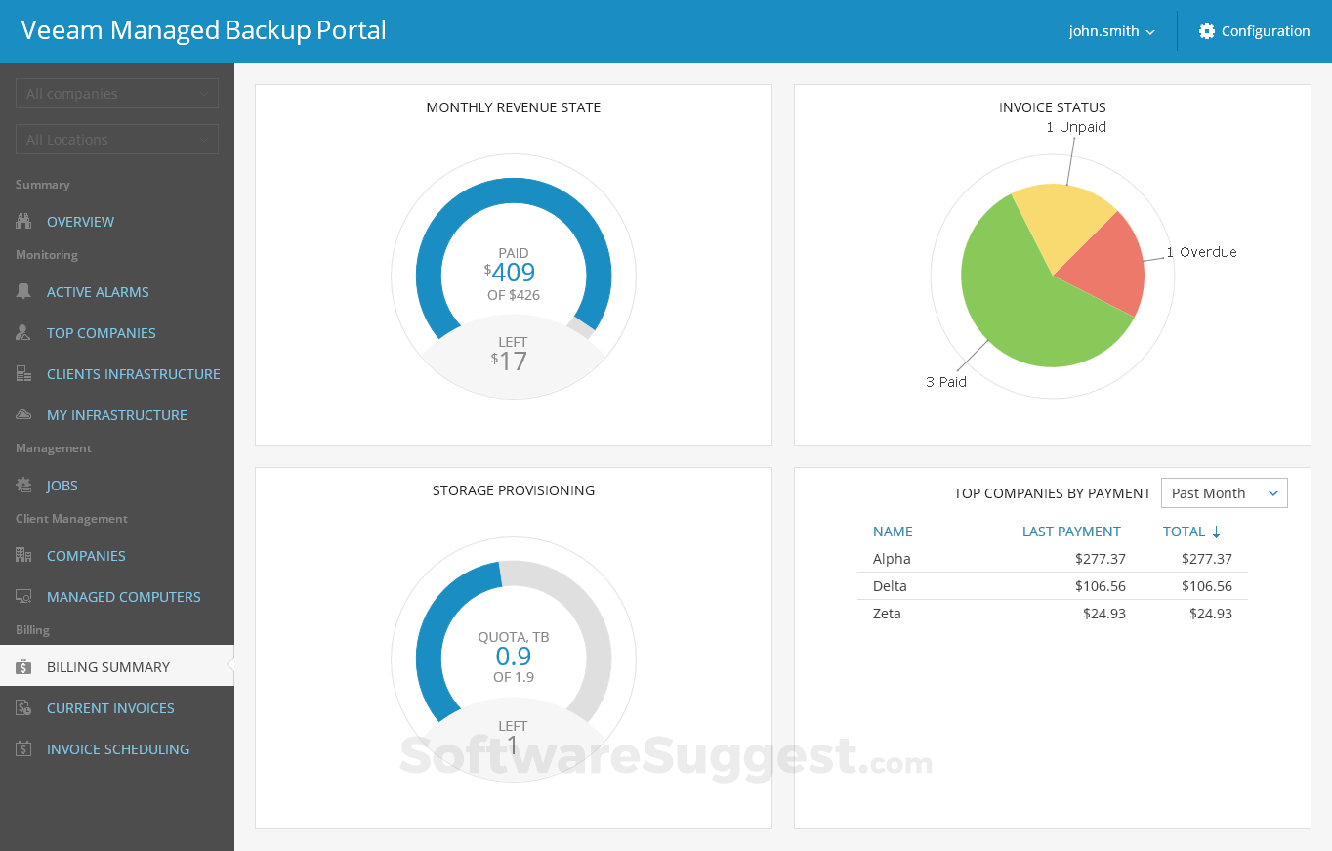Click the STORAGE PROVISIONING heading

[x=514, y=490]
